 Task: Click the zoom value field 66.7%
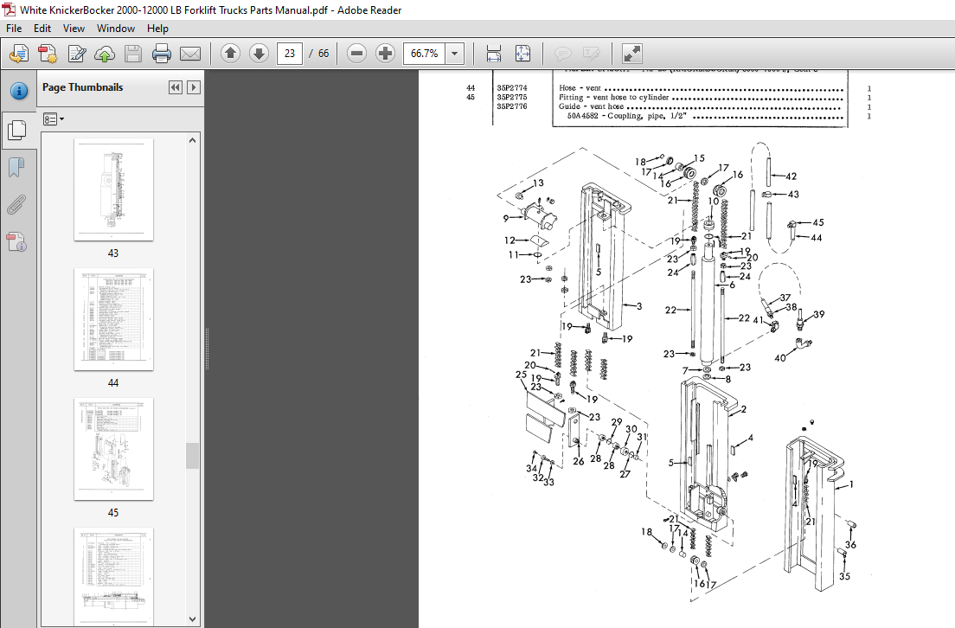pos(425,54)
